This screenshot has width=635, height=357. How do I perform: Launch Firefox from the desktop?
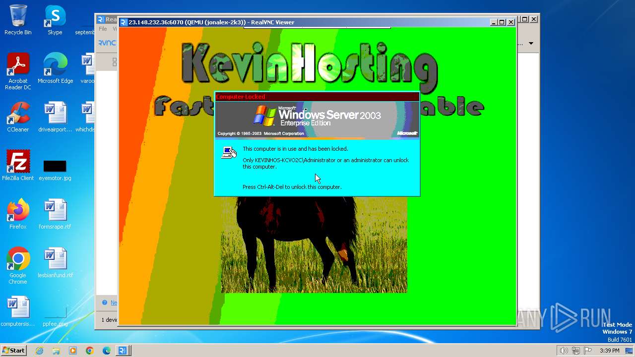tap(18, 214)
